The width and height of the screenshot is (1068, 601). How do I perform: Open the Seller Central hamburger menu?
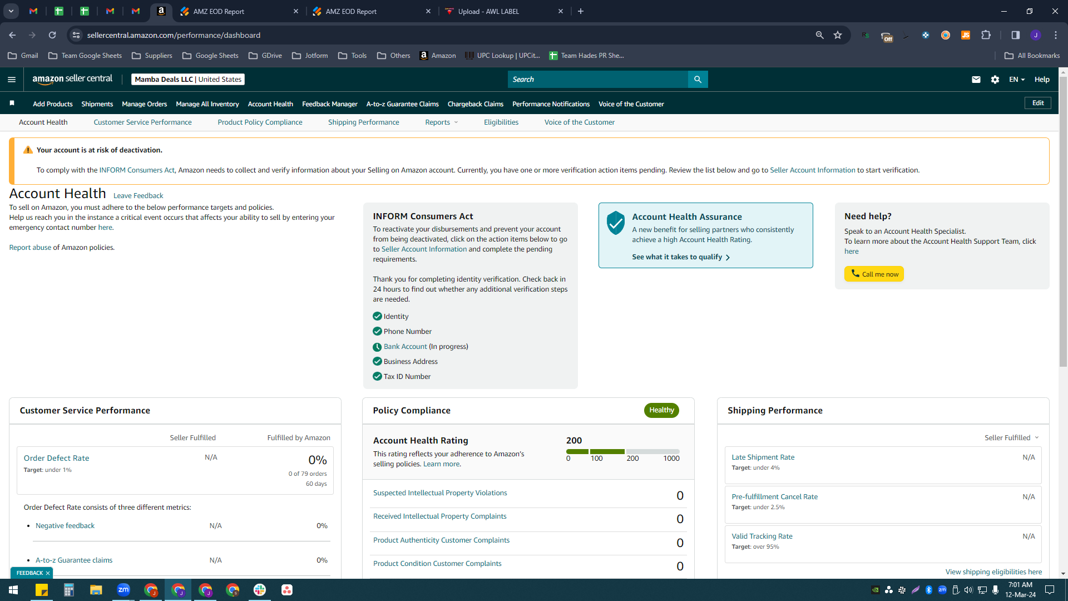pyautogui.click(x=12, y=80)
